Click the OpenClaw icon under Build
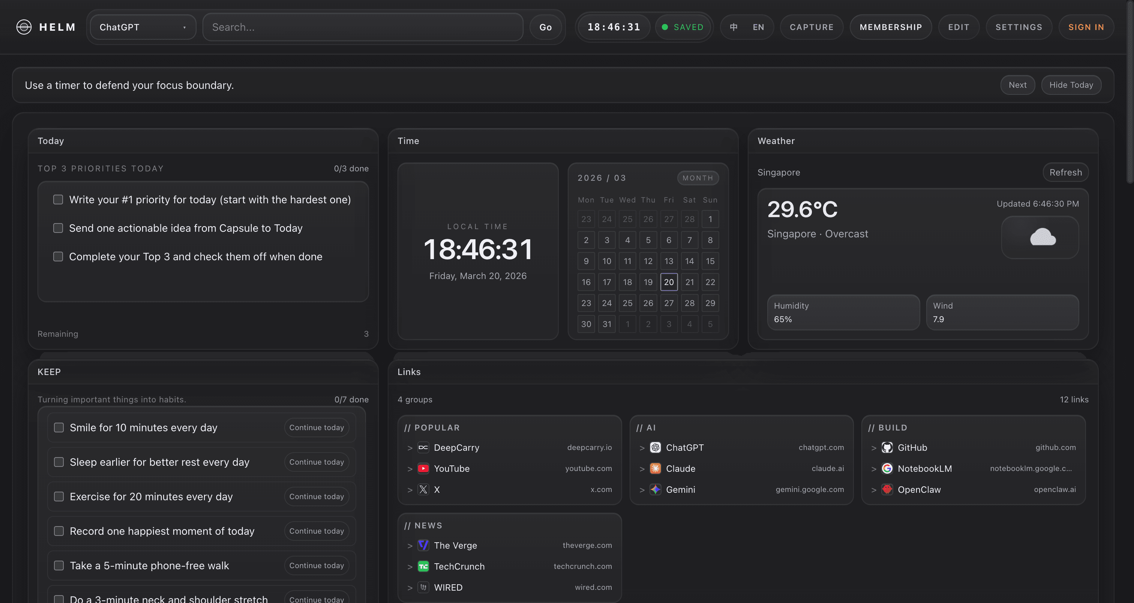1134x603 pixels. (x=888, y=489)
